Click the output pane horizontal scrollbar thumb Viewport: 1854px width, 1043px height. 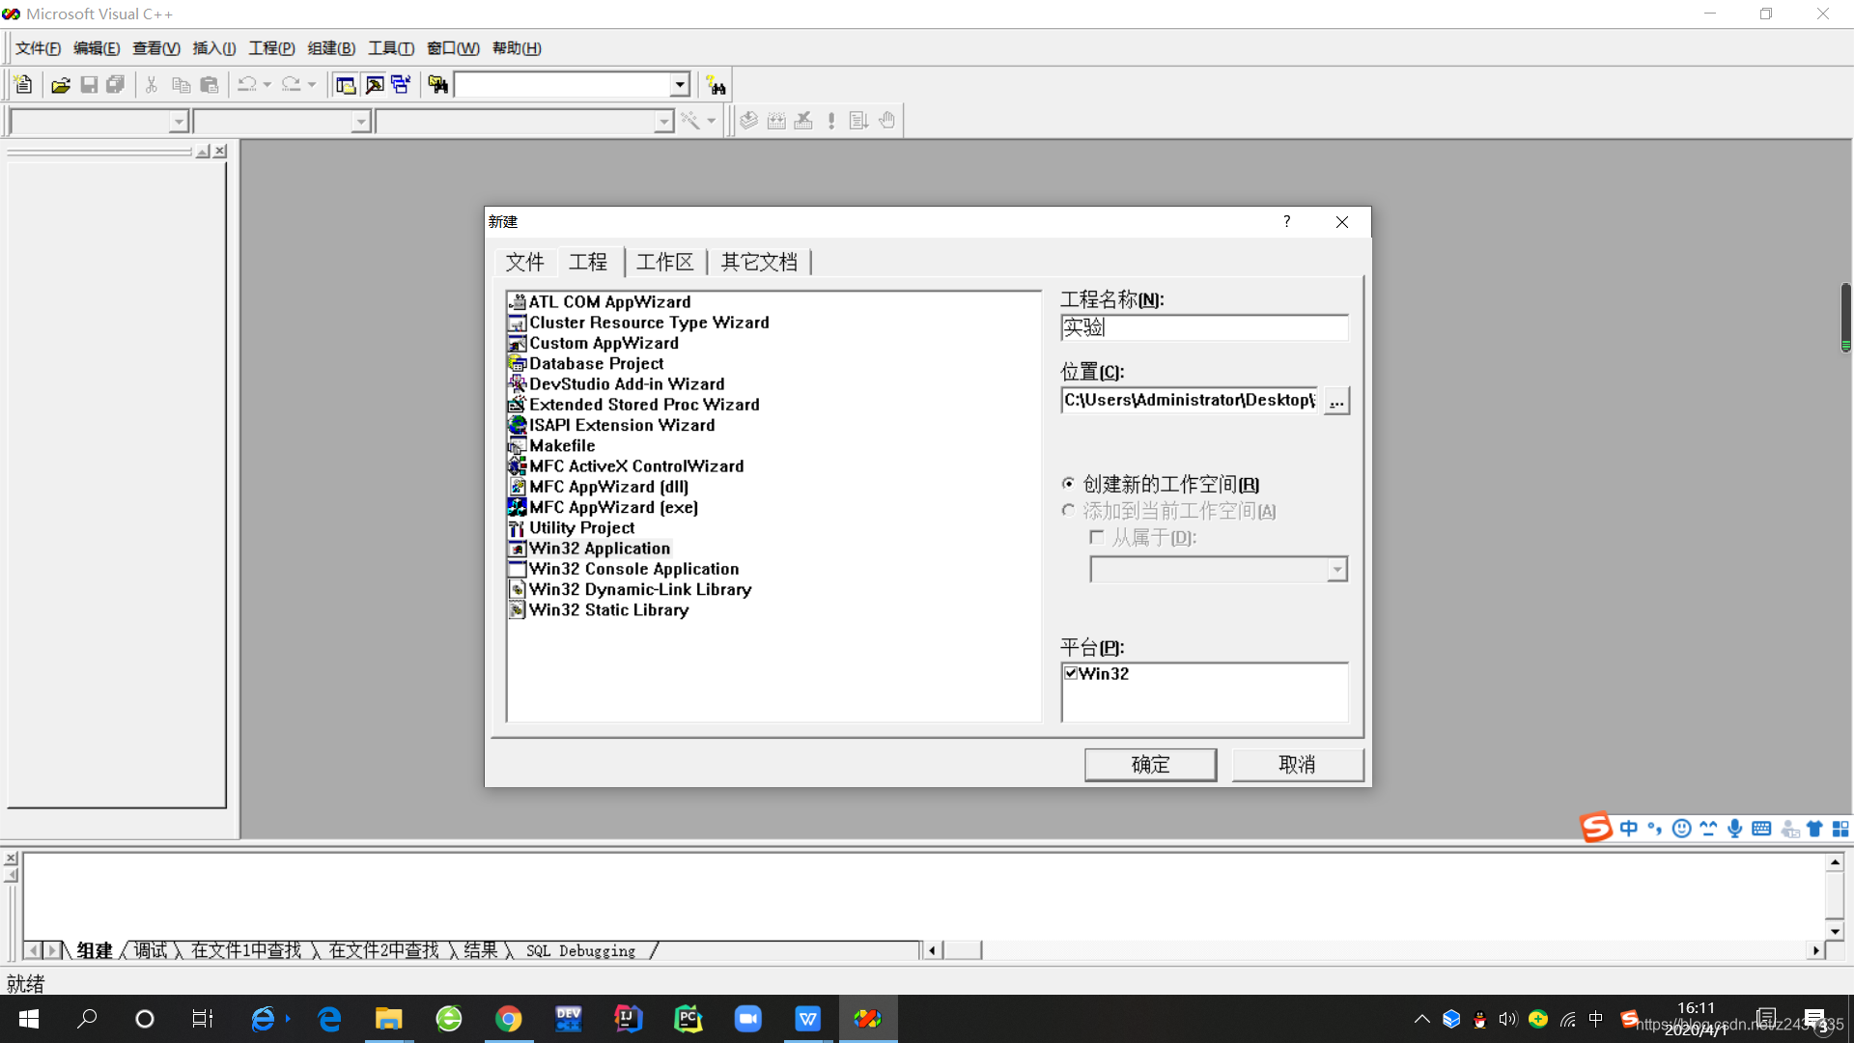[962, 950]
